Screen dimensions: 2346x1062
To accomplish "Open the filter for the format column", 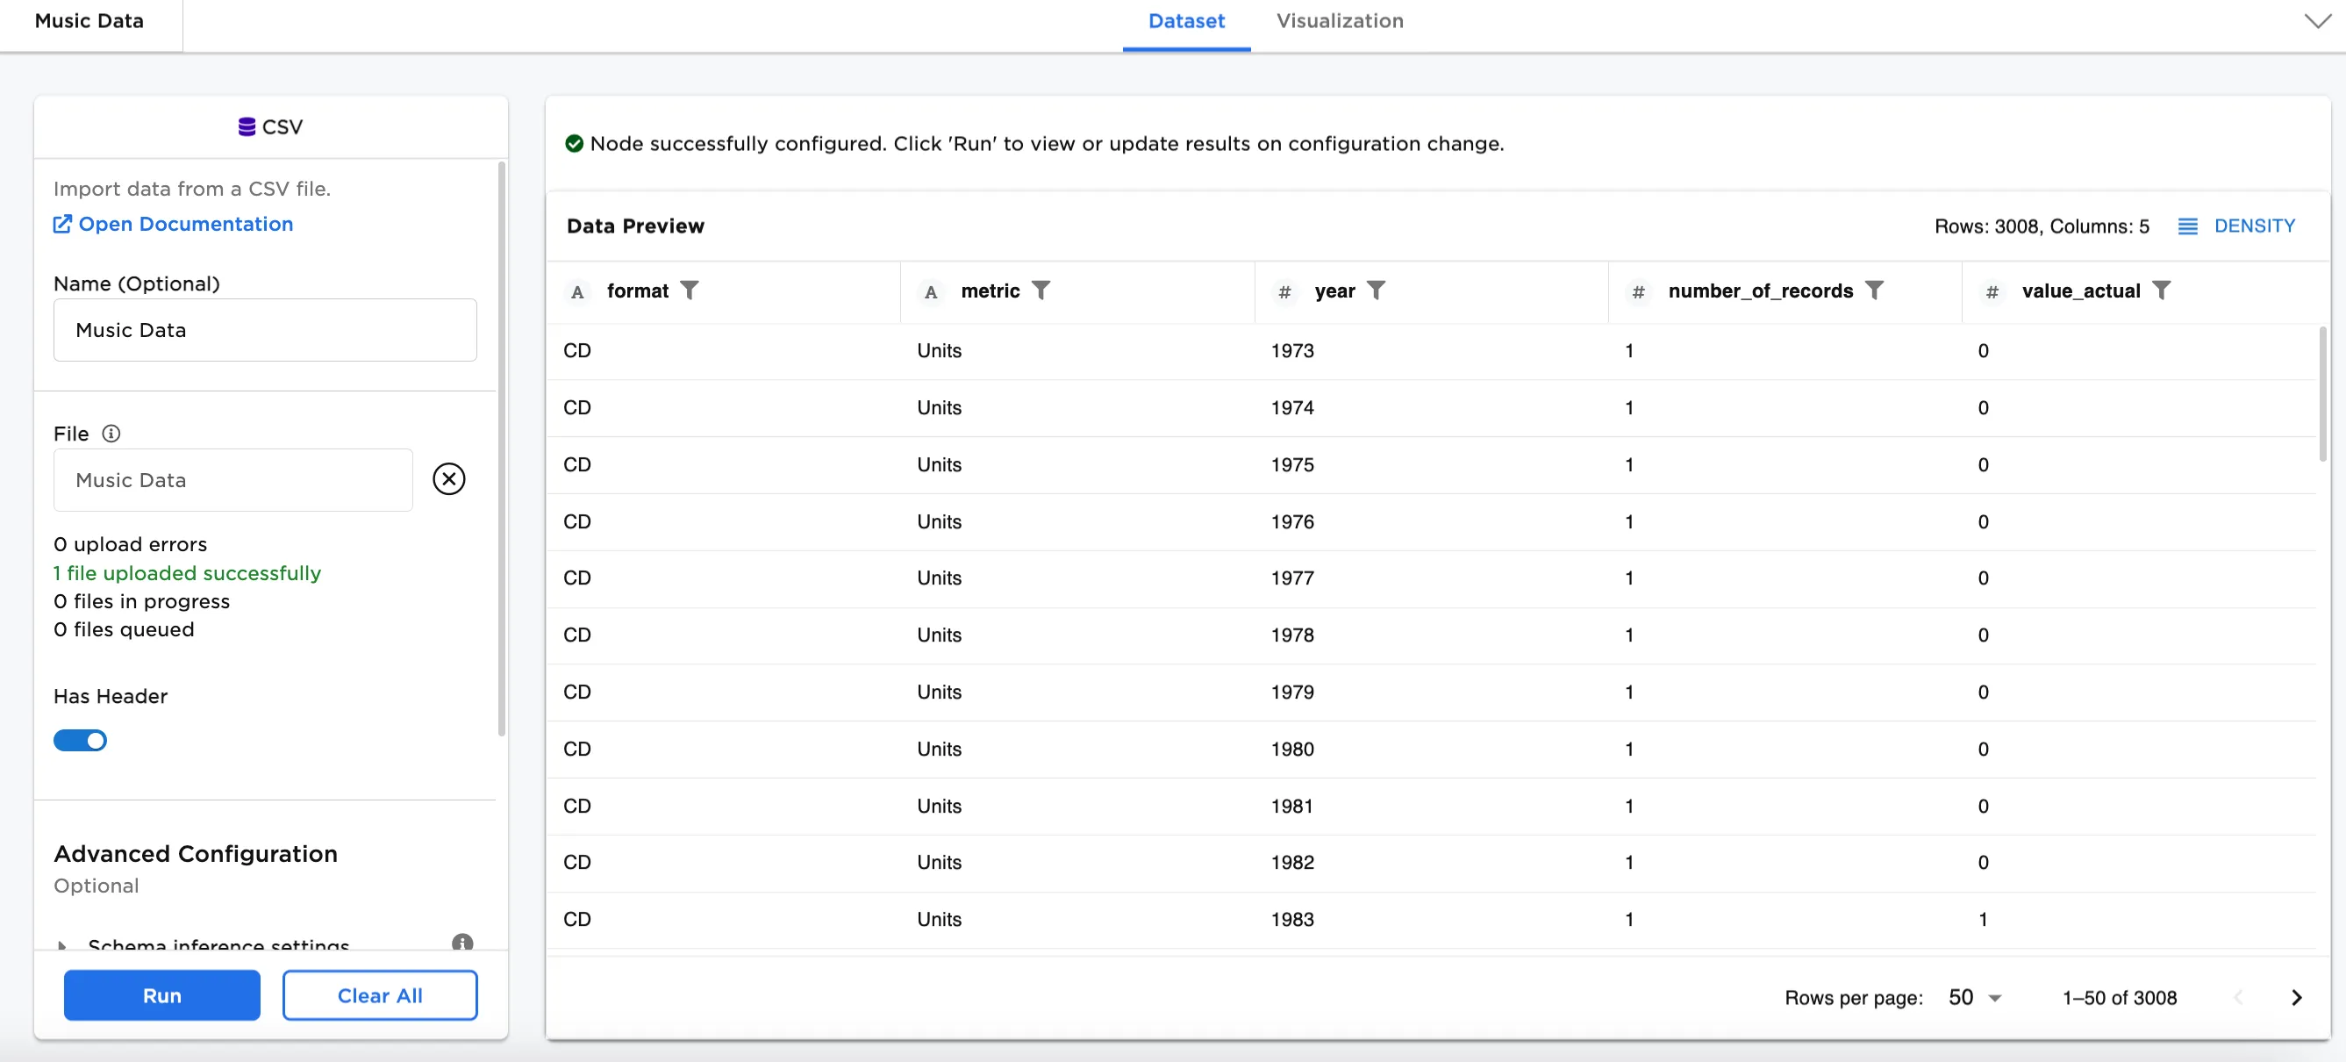I will (x=691, y=291).
